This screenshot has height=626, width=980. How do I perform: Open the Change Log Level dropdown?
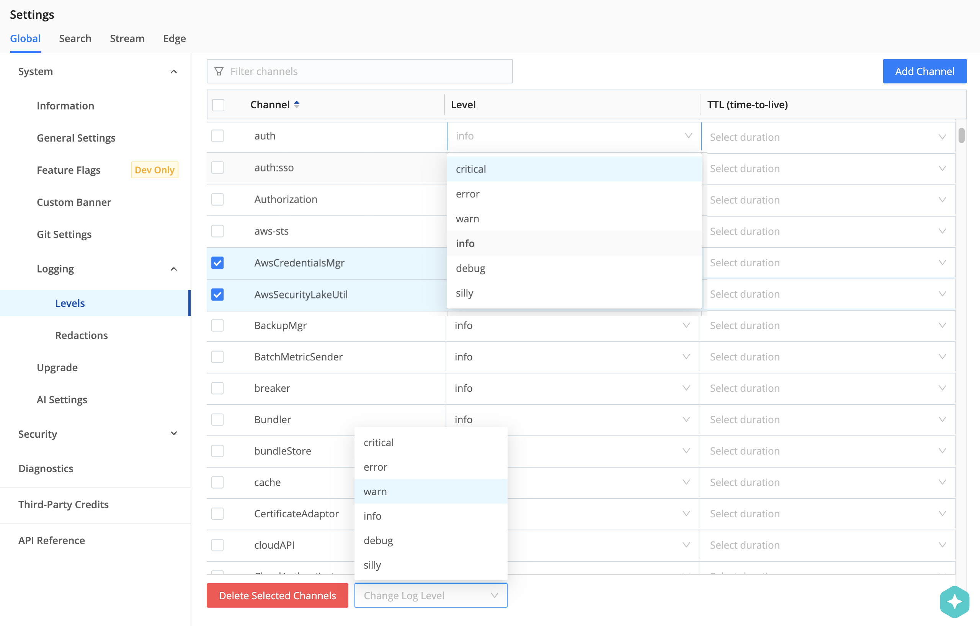pyautogui.click(x=431, y=595)
